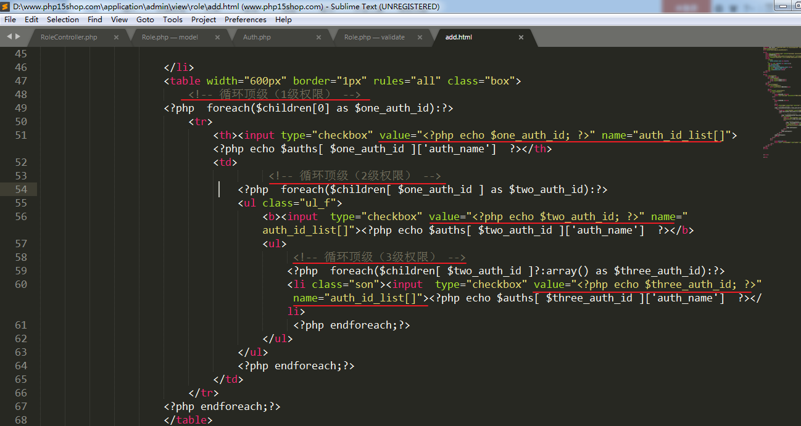Open the Selection menu
801x426 pixels.
63,20
